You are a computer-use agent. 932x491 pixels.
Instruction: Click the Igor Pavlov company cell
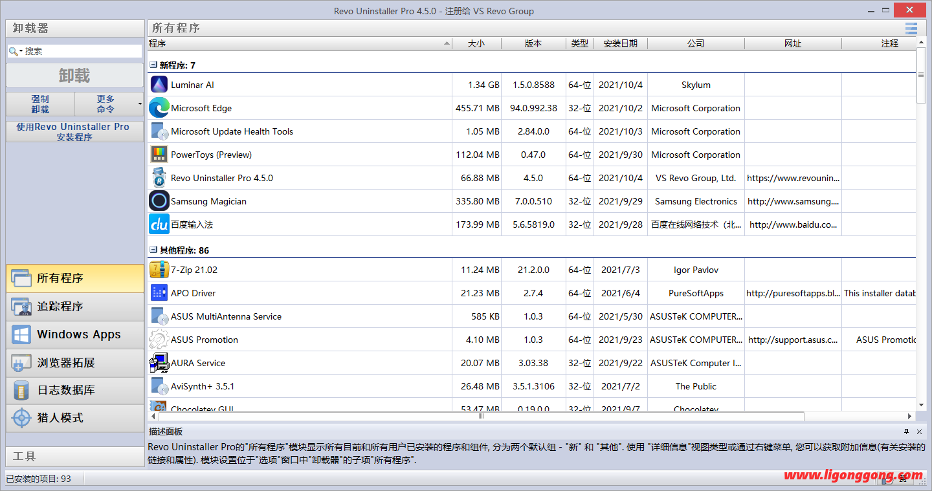point(696,270)
